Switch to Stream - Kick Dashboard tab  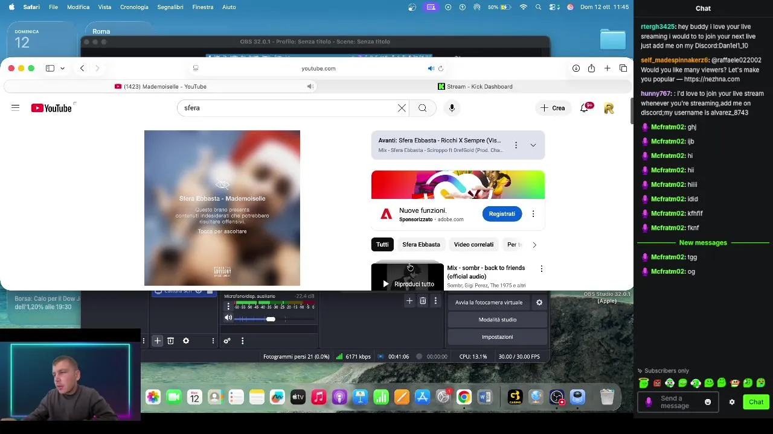pos(475,86)
